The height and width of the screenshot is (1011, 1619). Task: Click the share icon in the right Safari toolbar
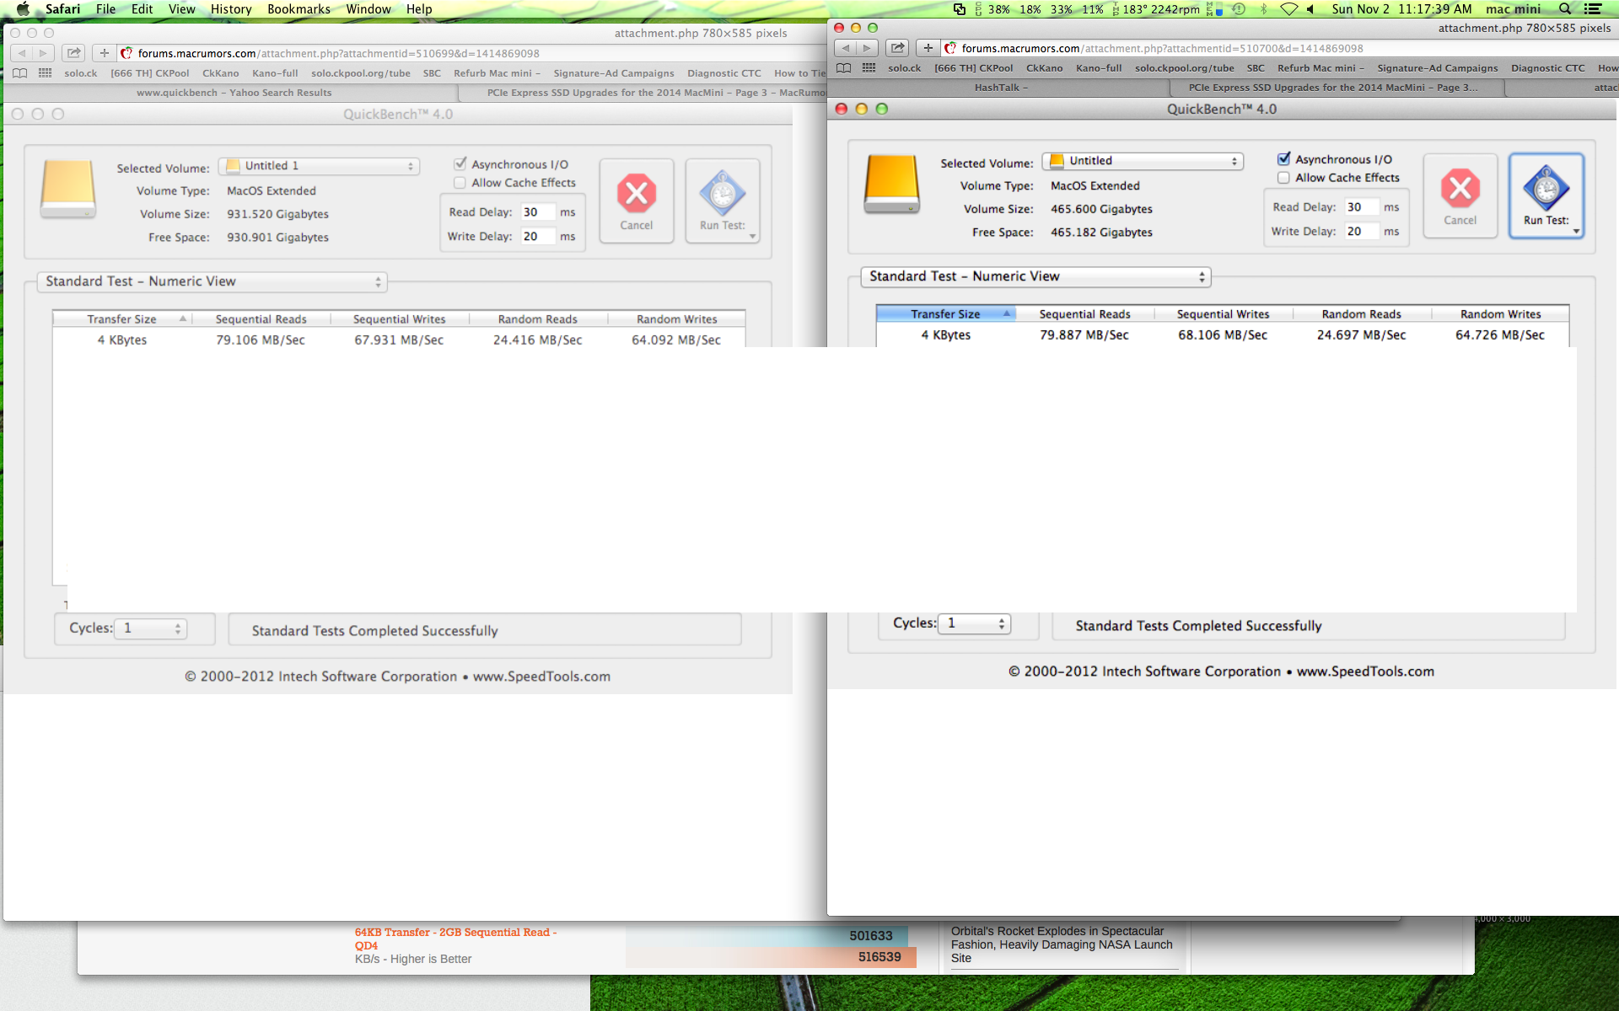898,48
